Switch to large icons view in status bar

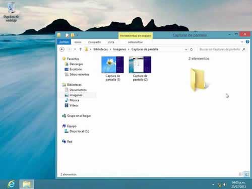click(246, 174)
